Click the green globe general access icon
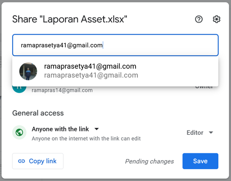Image resolution: width=231 pixels, height=181 pixels. point(19,132)
